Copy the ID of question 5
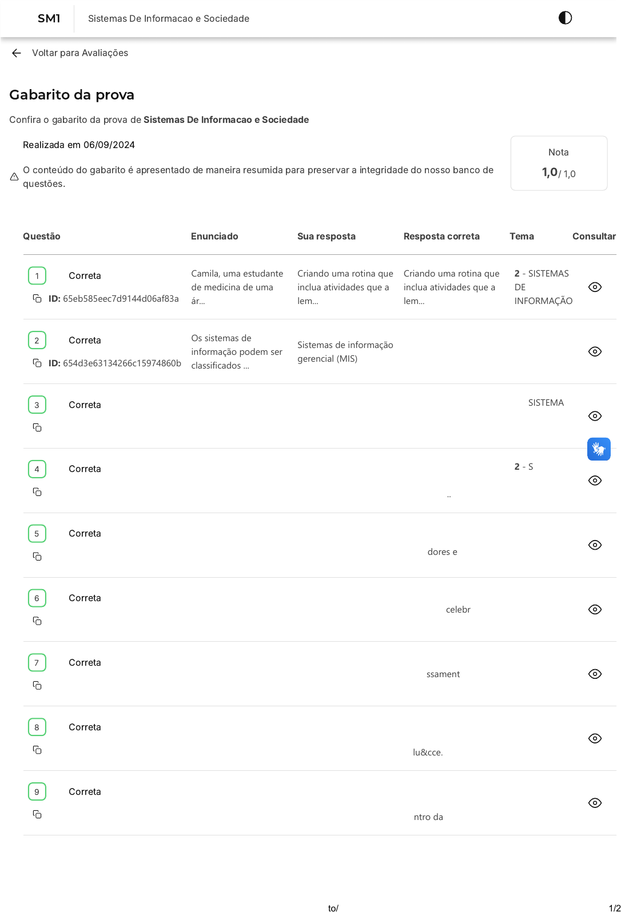The height and width of the screenshot is (912, 621). (37, 557)
